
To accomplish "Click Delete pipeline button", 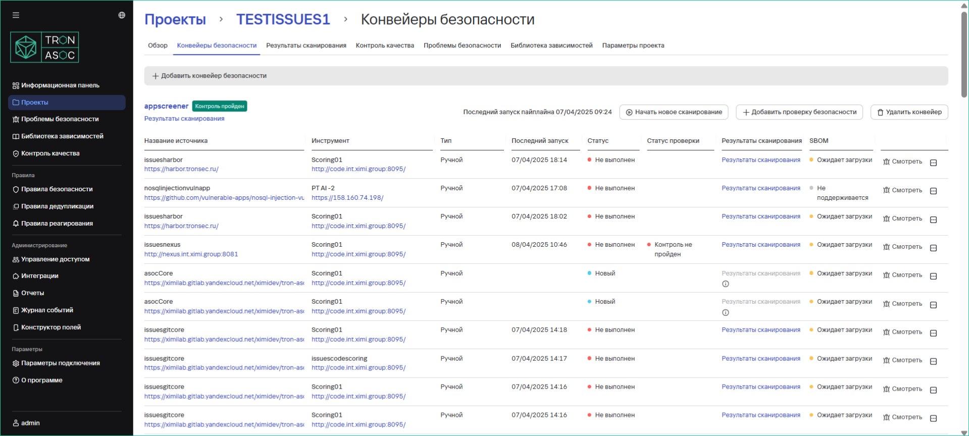I will point(909,112).
